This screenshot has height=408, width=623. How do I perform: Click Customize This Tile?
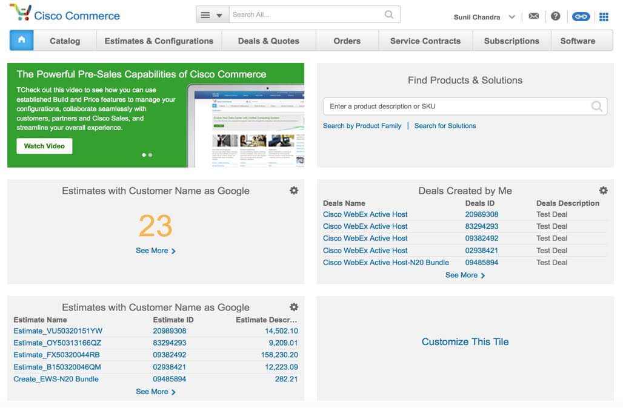point(465,342)
